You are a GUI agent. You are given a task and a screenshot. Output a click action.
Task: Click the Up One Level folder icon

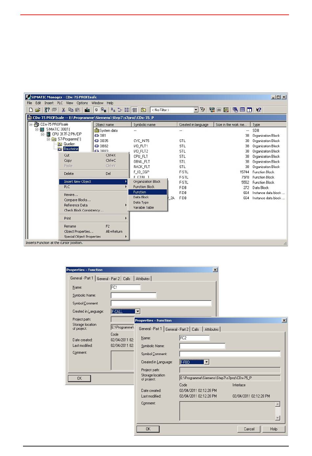144,110
